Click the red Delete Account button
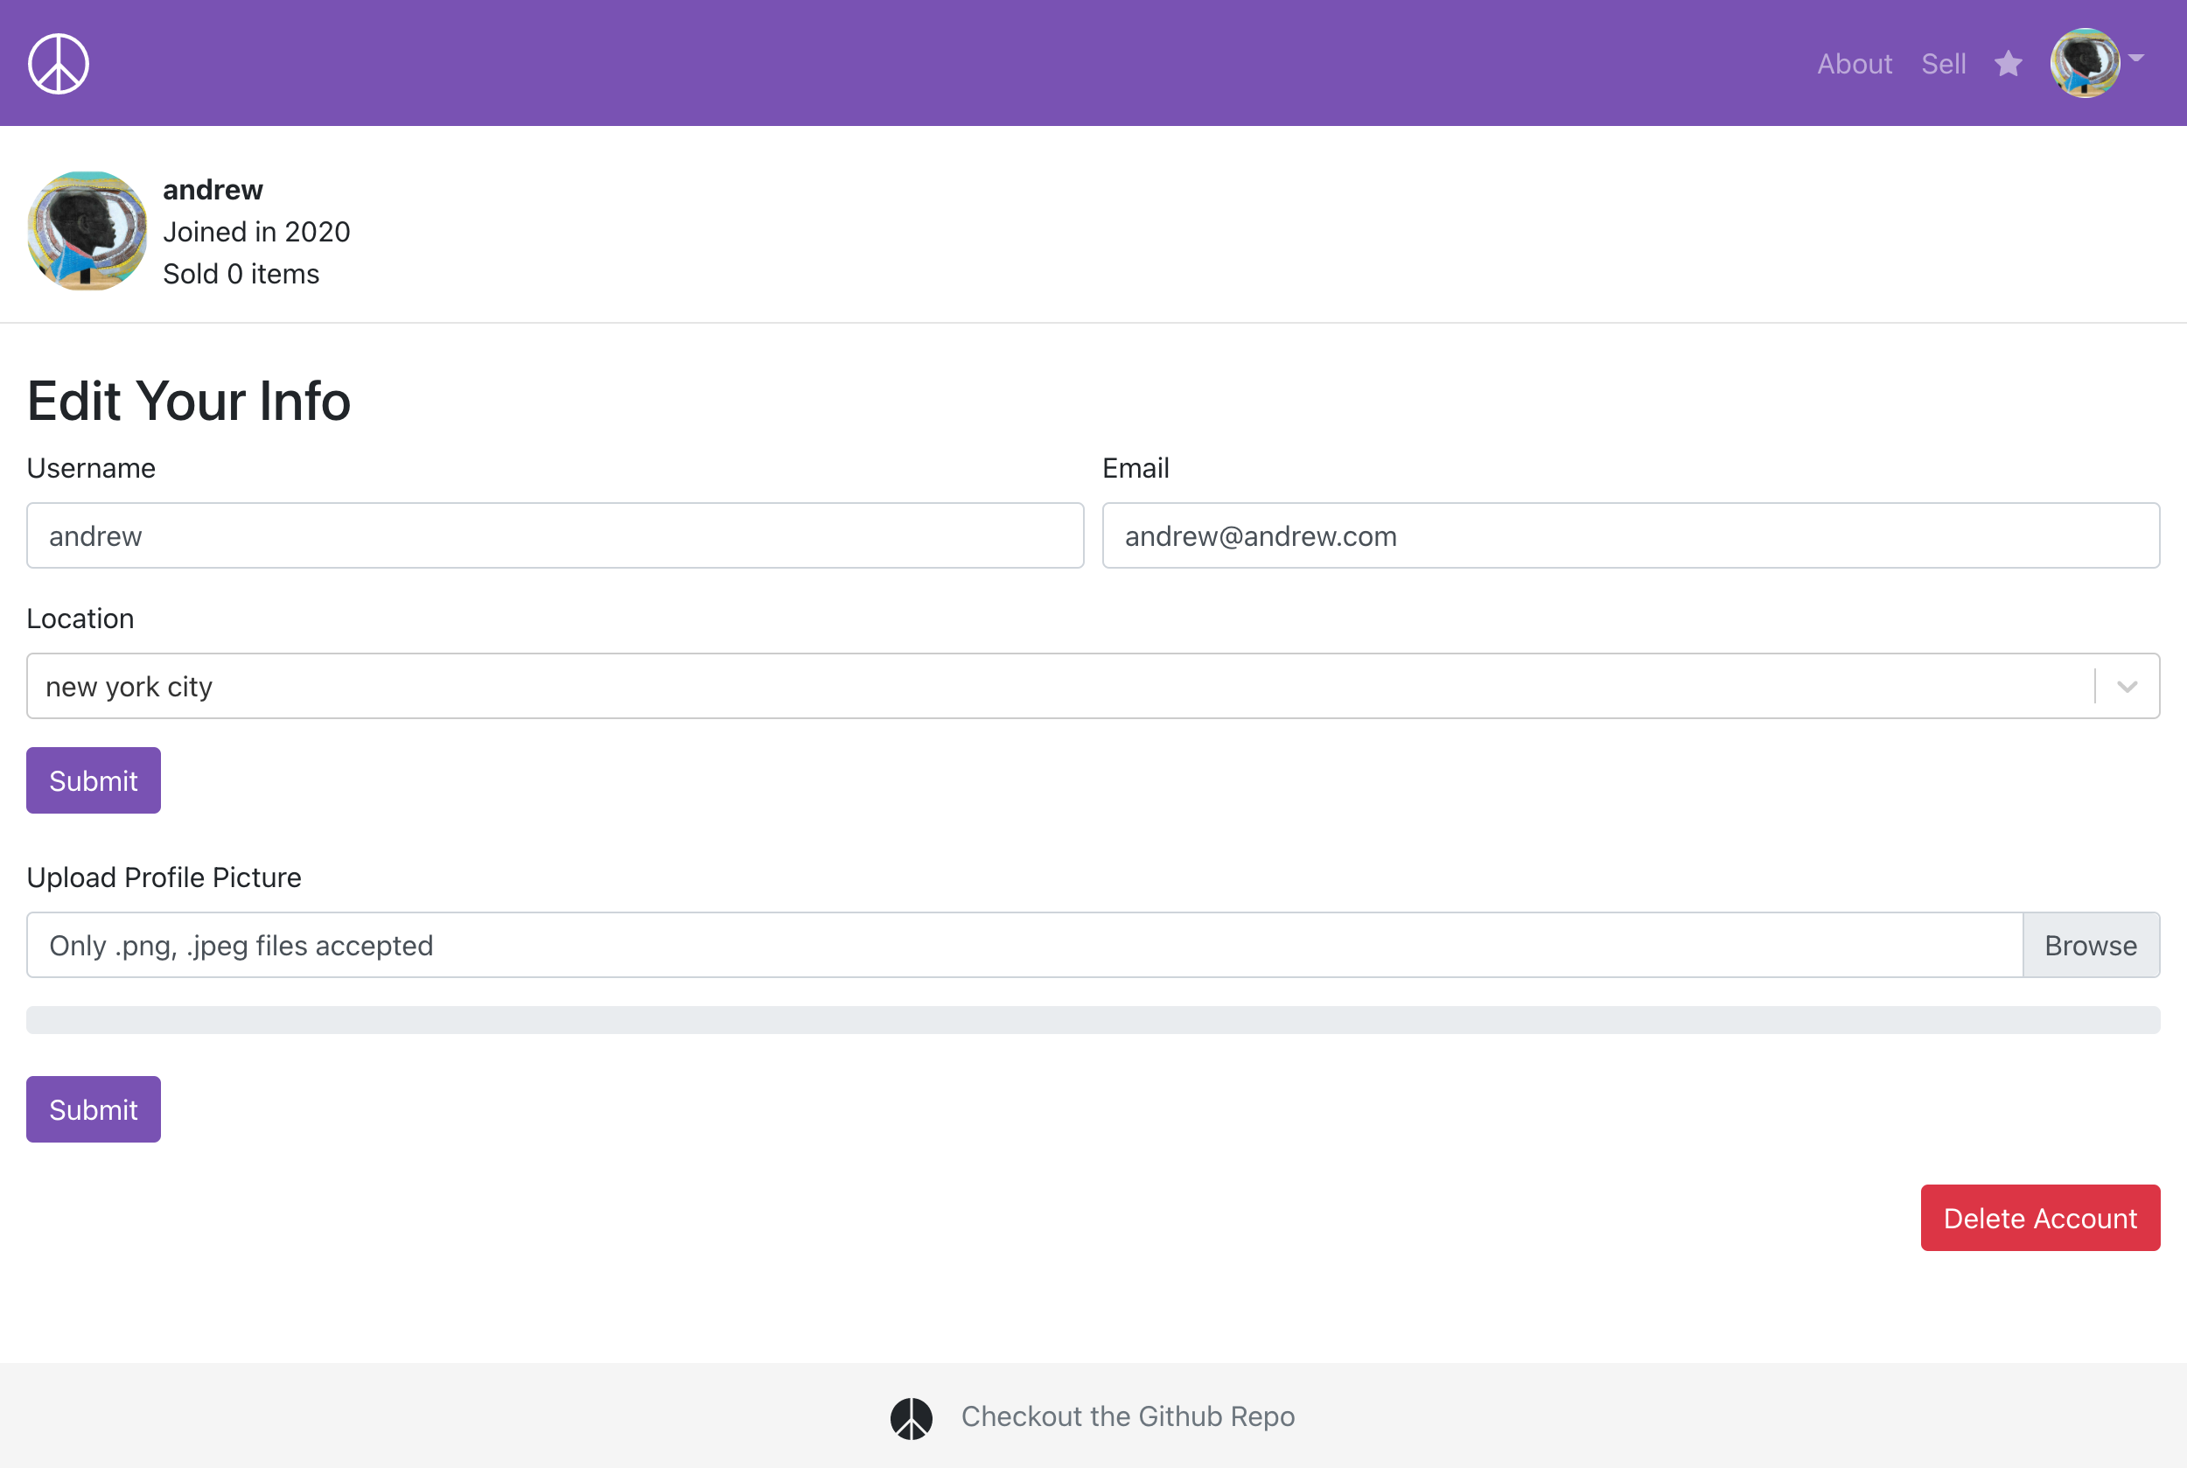 2039,1216
